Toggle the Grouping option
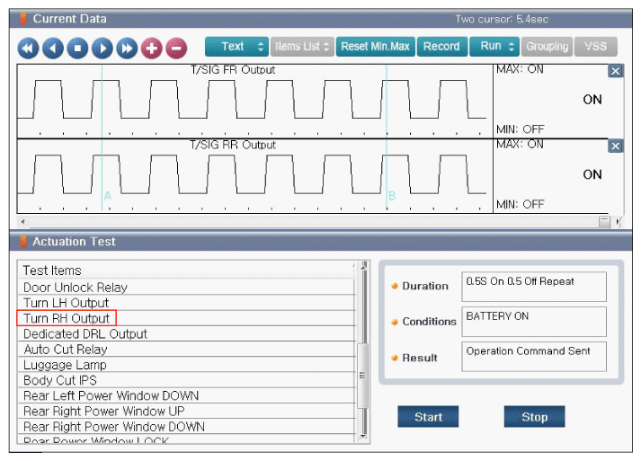The image size is (641, 461). pyautogui.click(x=547, y=47)
